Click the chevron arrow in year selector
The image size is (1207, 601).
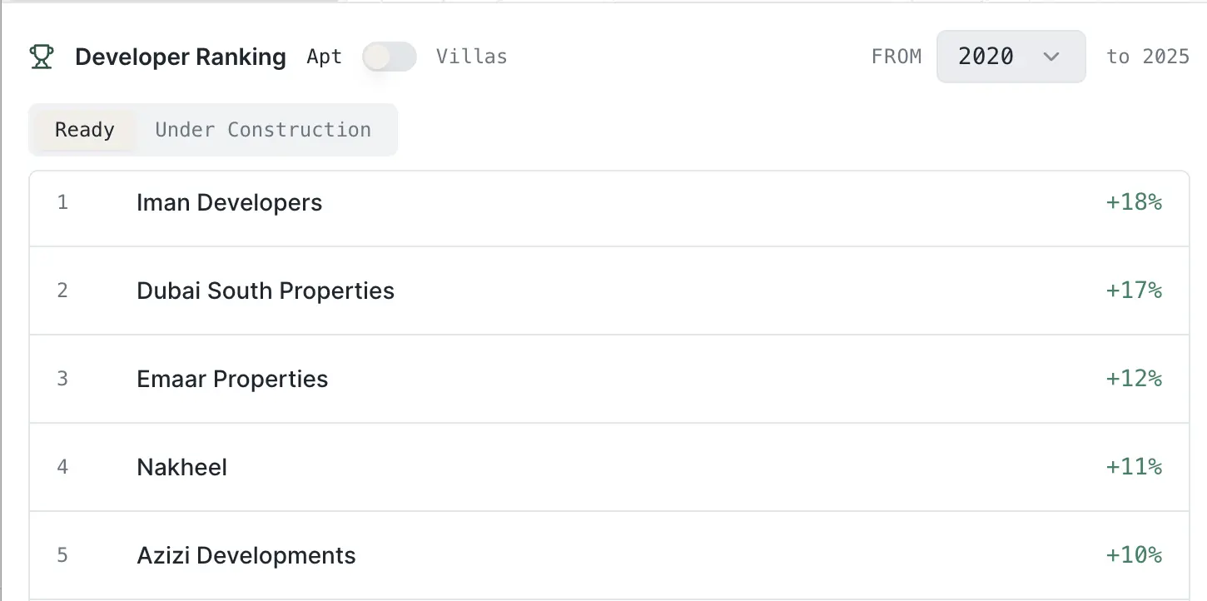tap(1051, 57)
